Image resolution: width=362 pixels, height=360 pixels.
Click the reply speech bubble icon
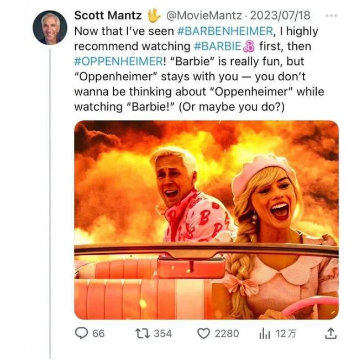pos(82,333)
